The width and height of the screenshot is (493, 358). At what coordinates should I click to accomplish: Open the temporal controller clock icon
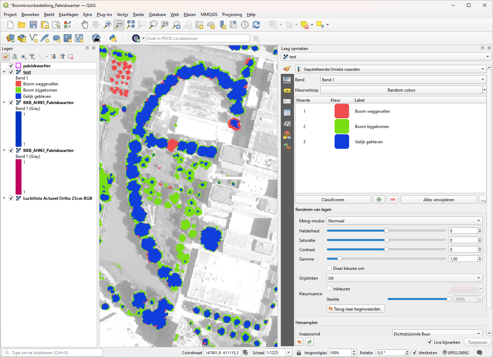245,25
